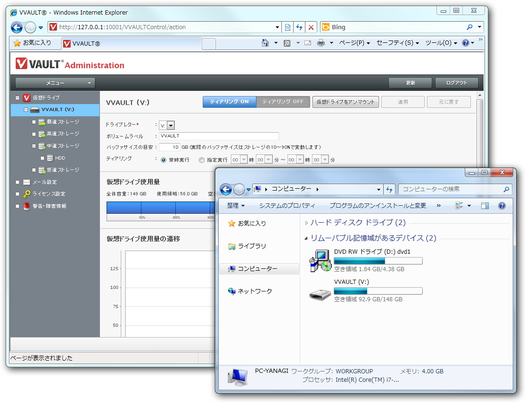Select the 低速ストレージ storage icon
The height and width of the screenshot is (403, 526).
(x=43, y=170)
